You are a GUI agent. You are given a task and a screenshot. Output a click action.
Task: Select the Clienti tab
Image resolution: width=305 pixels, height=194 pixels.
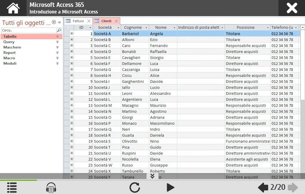106,21
